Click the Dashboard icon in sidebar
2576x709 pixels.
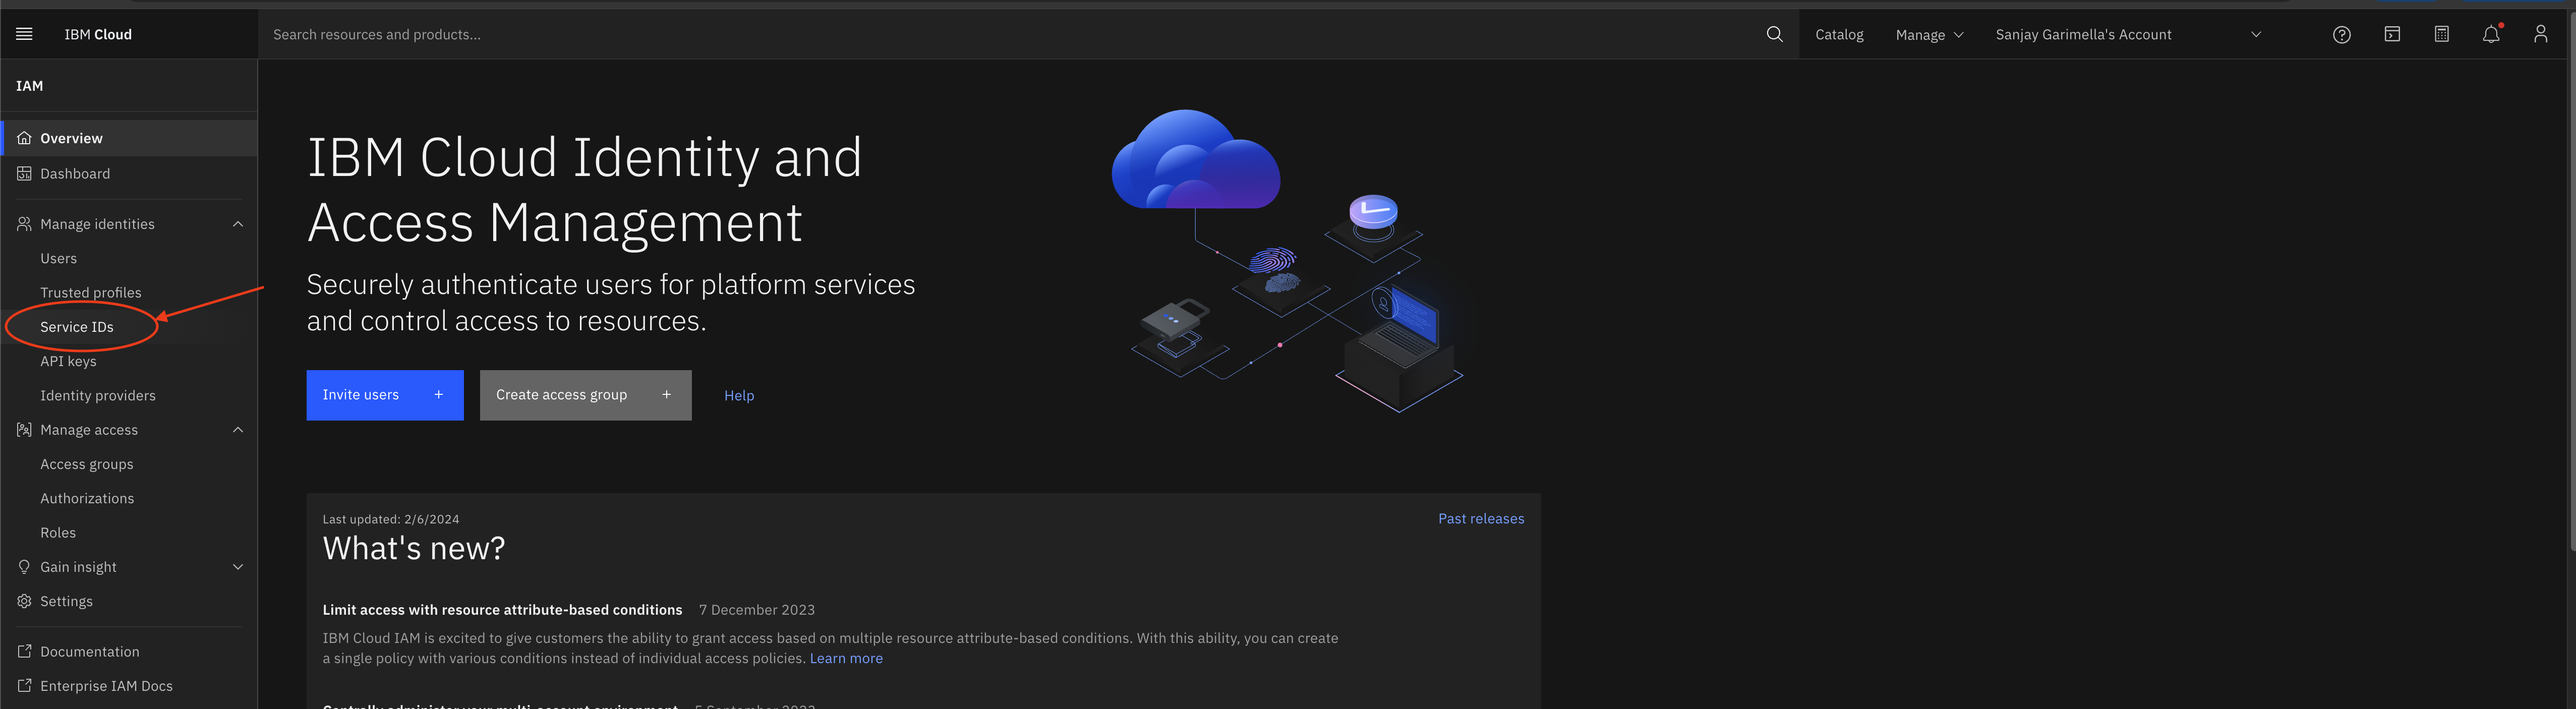24,173
